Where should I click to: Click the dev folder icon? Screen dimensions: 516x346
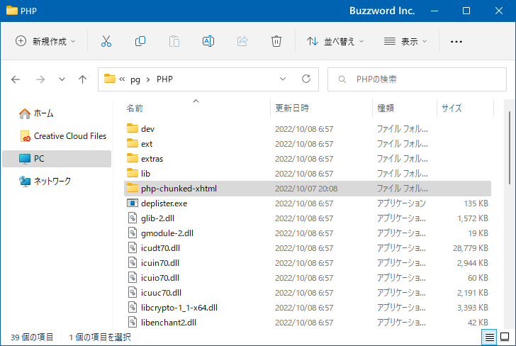pos(133,128)
